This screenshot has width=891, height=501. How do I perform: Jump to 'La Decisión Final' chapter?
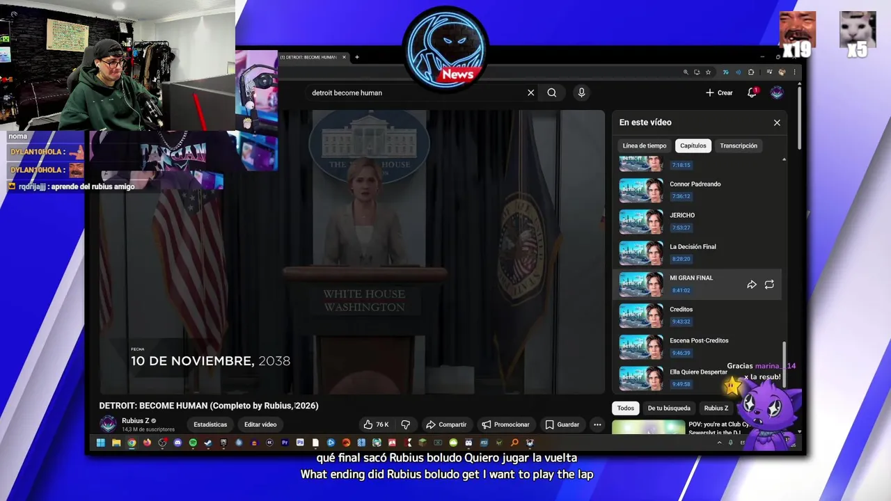click(x=698, y=253)
